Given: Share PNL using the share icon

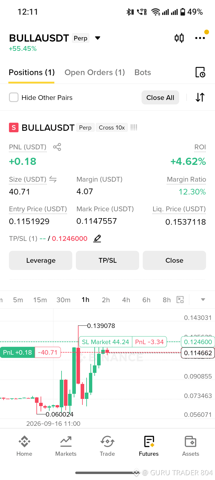Looking at the screenshot, I should click(57, 147).
